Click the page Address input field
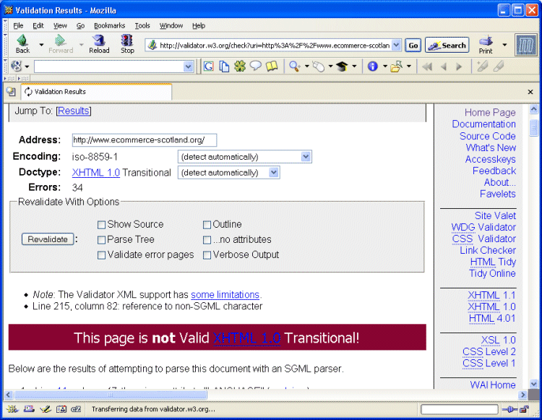542x420 pixels. coord(145,140)
